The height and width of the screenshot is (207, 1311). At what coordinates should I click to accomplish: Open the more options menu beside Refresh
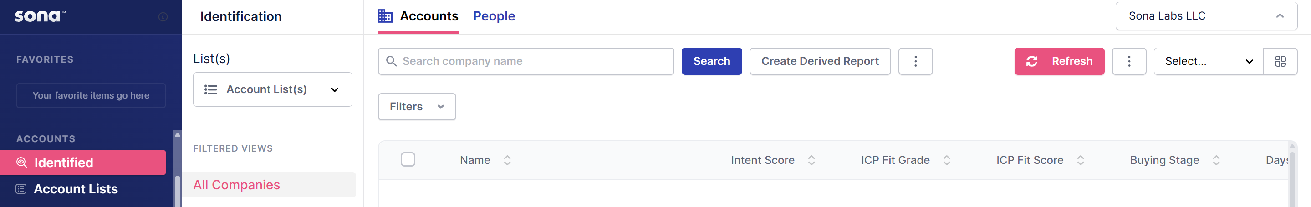click(x=1129, y=61)
